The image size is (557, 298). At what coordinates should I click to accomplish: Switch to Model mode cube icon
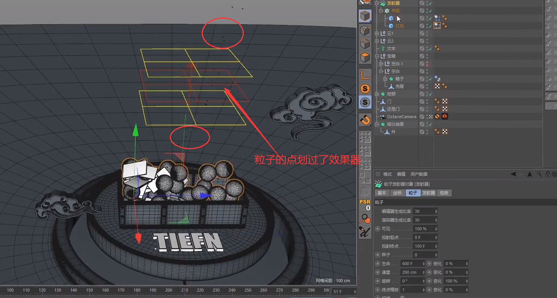365,16
